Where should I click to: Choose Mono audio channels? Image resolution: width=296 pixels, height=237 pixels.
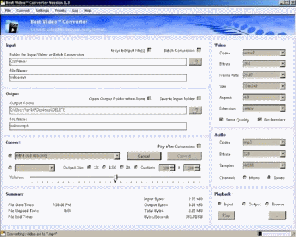[245, 177]
